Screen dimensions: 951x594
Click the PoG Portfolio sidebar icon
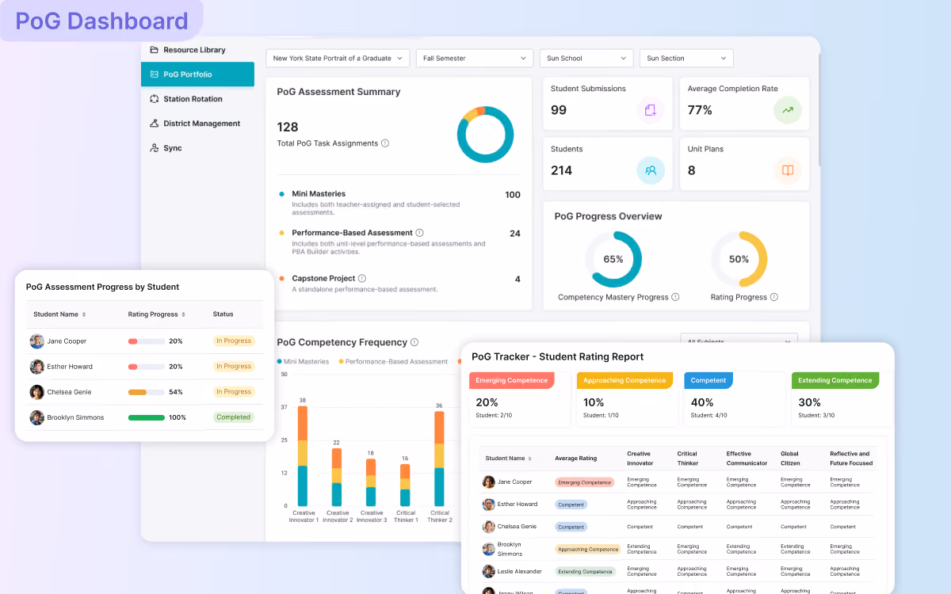point(155,74)
